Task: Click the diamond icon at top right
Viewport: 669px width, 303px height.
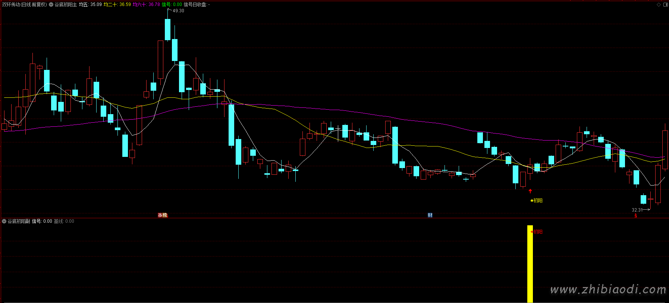Action: click(659, 5)
